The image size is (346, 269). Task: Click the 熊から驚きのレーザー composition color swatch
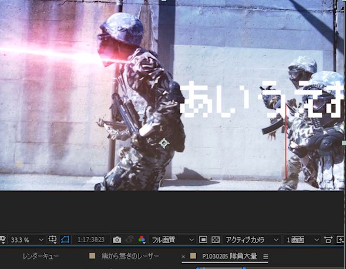(x=92, y=256)
